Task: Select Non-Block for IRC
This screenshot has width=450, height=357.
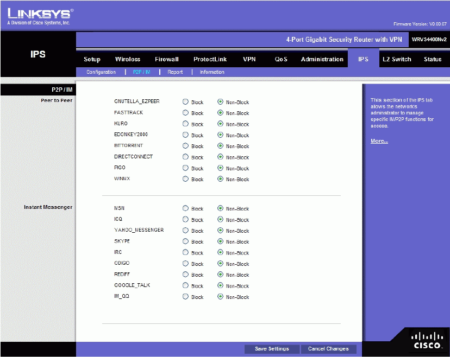Action: [x=220, y=252]
